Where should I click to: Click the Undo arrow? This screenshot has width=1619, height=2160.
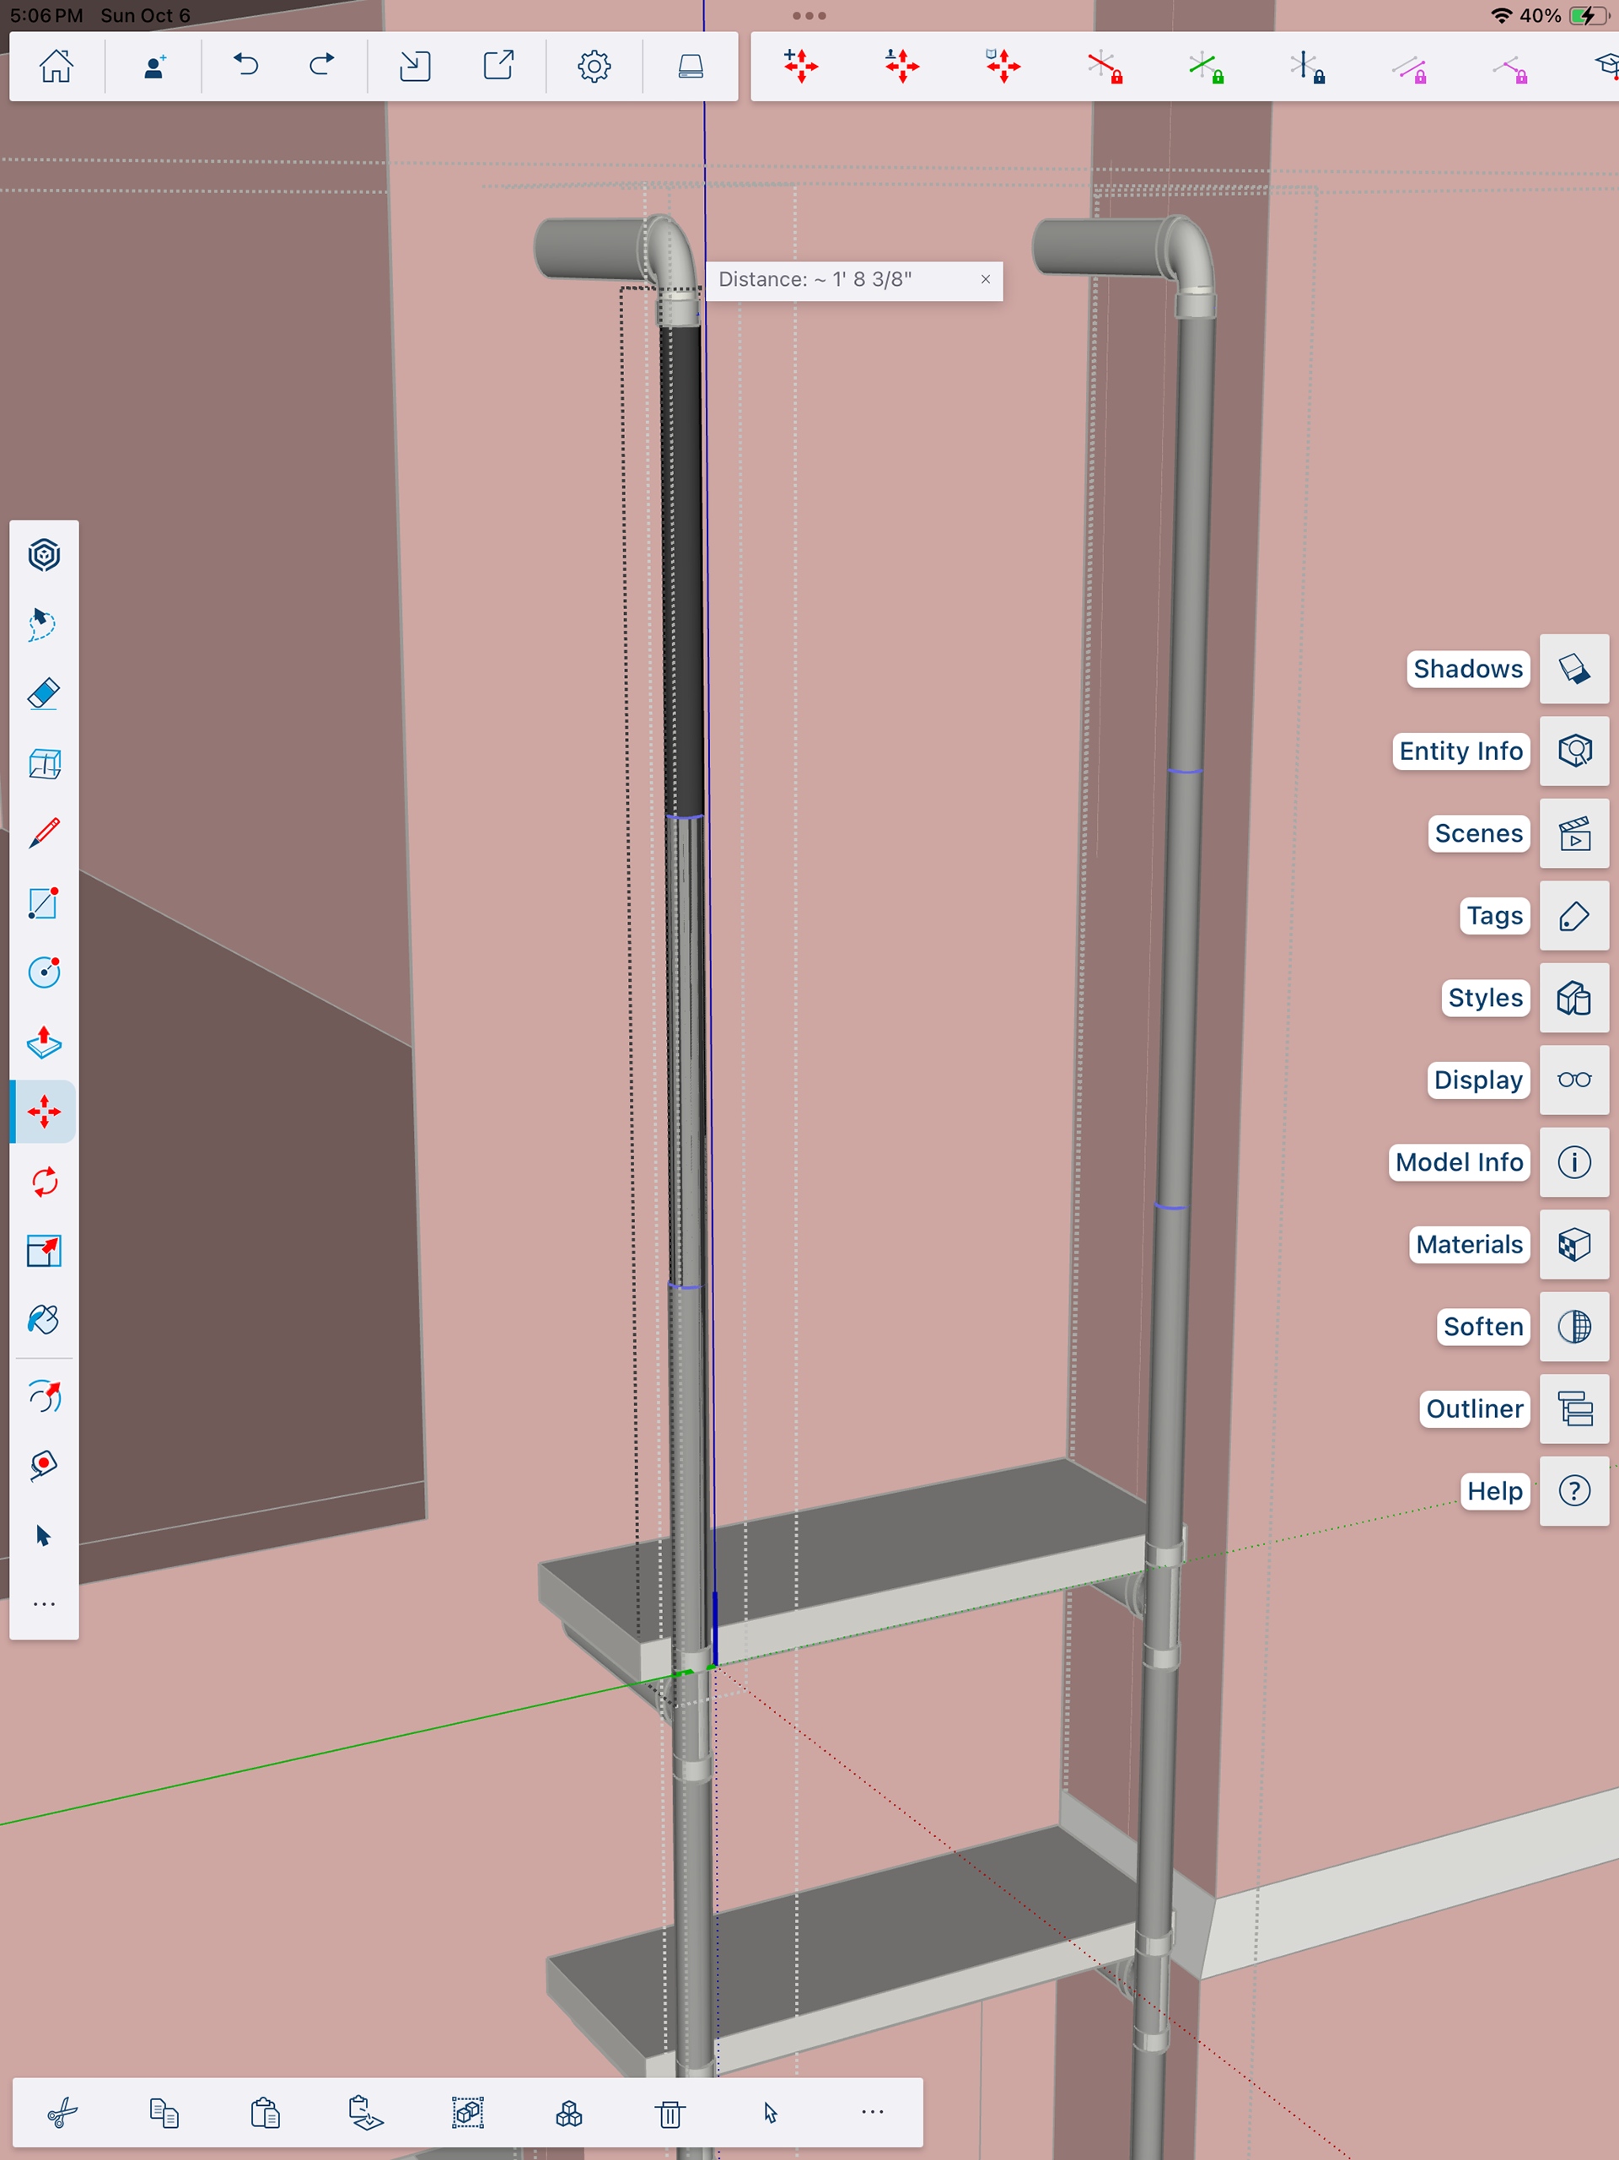pos(246,66)
